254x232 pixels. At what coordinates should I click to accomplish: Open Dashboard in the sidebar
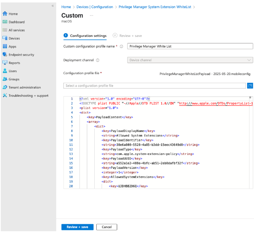[17, 22]
